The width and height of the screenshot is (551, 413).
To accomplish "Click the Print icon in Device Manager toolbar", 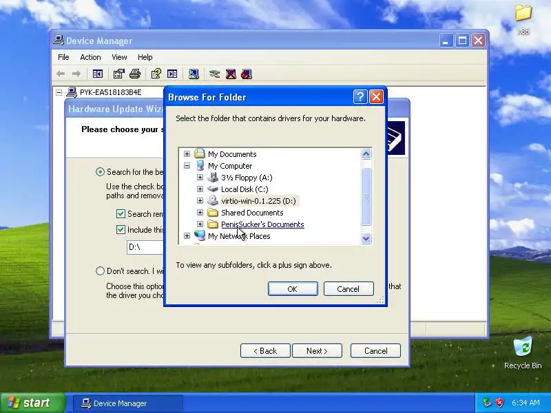I will (135, 74).
